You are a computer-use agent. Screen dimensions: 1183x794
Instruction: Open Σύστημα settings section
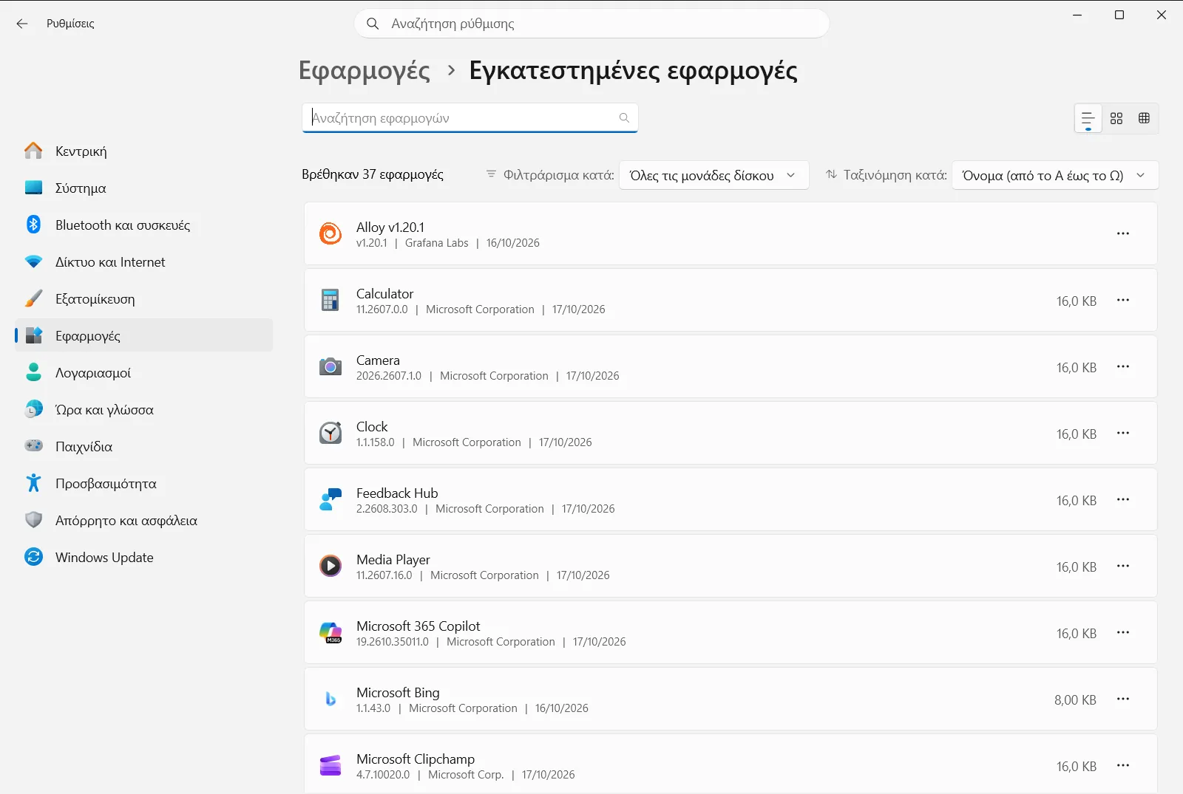coord(144,188)
